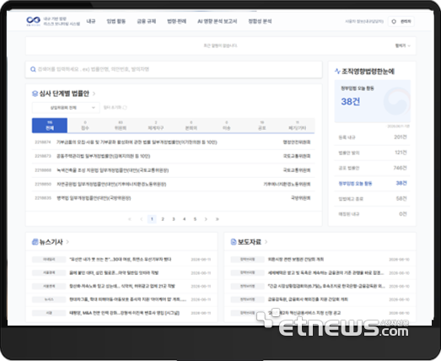Click the icon inside the top-right header button

pos(394,21)
